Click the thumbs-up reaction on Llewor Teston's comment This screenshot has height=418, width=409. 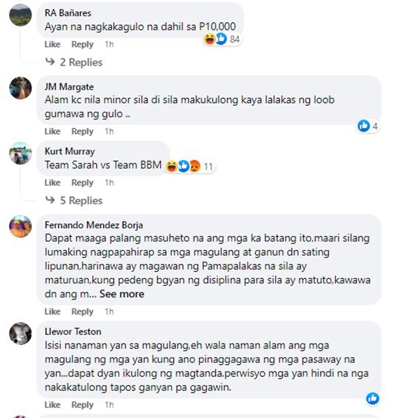pos(372,398)
